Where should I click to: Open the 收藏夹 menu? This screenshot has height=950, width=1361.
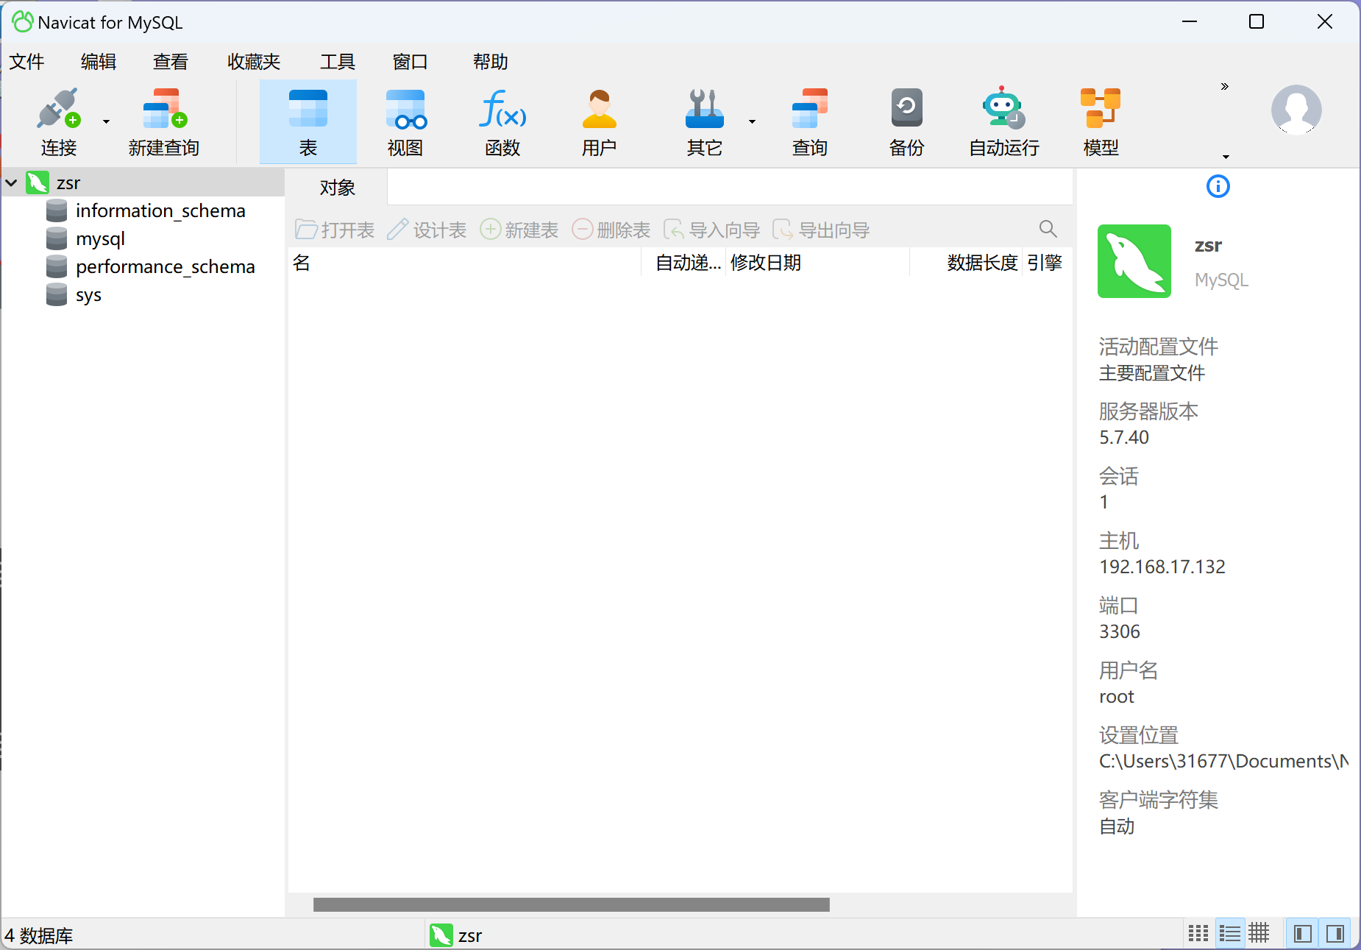254,62
